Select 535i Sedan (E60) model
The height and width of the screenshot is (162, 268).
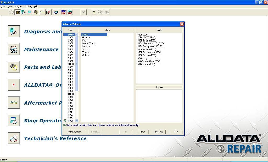coord(147,40)
